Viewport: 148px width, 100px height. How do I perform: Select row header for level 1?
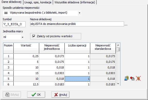(x=8, y=56)
